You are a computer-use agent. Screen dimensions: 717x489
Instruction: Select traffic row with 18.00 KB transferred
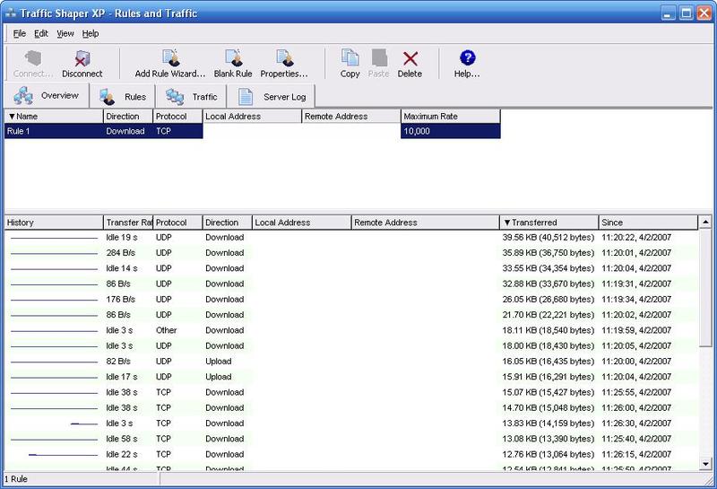[351, 345]
